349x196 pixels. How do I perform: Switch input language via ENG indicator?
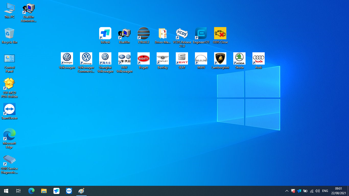tap(325, 191)
